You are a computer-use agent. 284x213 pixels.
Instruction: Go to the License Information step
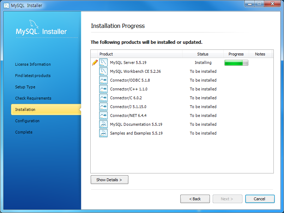point(33,64)
